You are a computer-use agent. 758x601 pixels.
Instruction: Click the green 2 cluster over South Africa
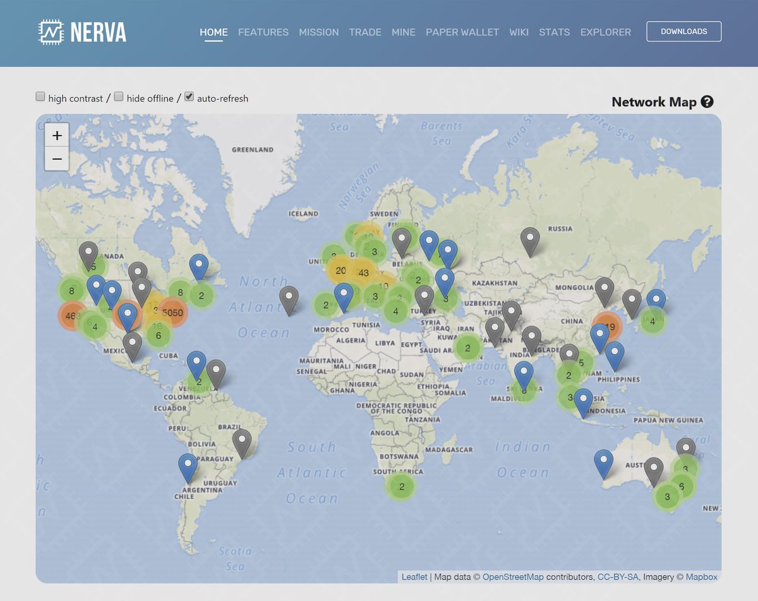point(402,487)
